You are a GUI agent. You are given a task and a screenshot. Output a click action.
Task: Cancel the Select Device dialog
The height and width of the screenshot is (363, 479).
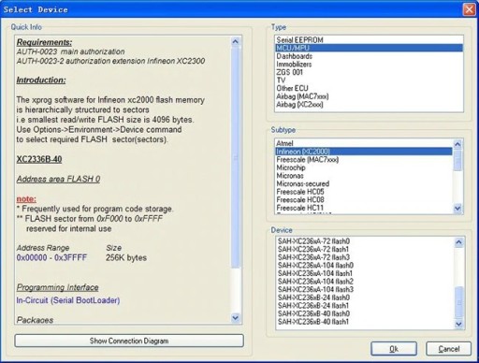[448, 349]
